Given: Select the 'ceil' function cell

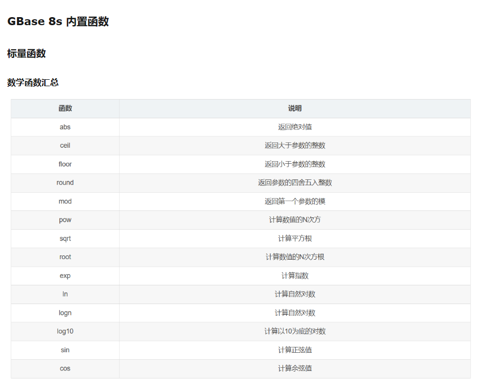Looking at the screenshot, I should tap(65, 146).
